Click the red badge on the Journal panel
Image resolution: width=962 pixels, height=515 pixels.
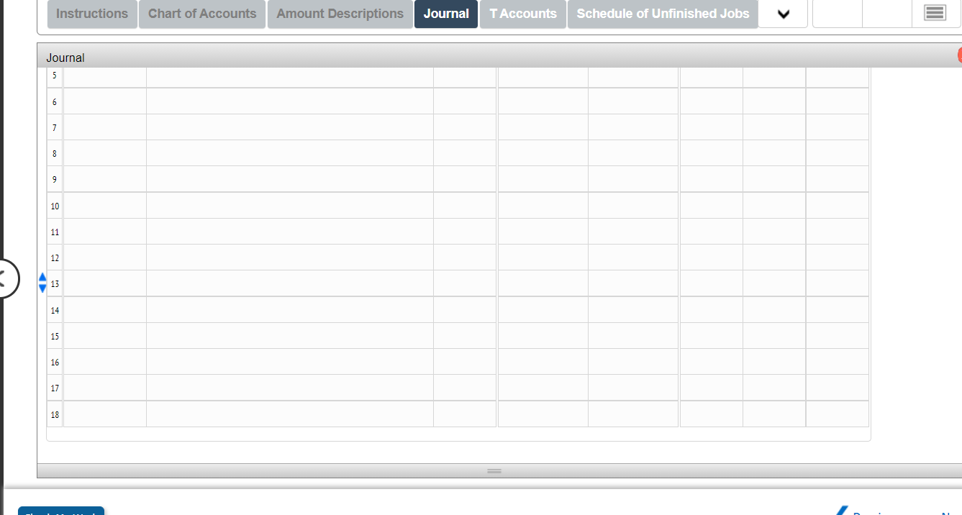[x=960, y=55]
